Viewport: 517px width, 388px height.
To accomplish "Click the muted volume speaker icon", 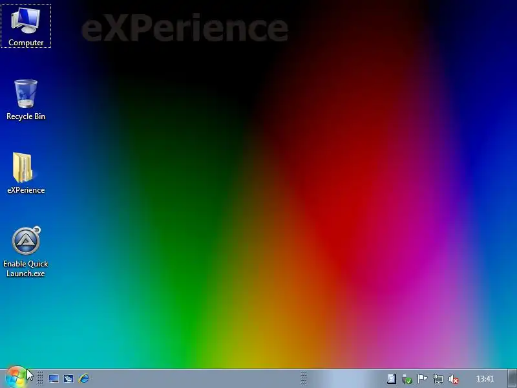I will [x=454, y=379].
